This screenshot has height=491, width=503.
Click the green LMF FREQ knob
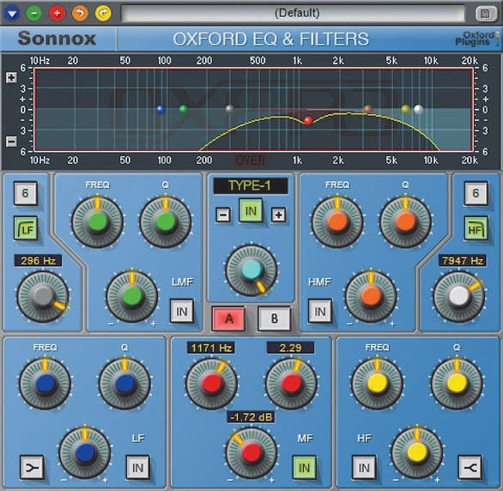pyautogui.click(x=97, y=222)
